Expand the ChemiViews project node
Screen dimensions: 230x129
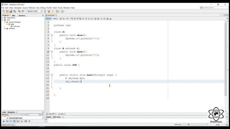[3, 18]
